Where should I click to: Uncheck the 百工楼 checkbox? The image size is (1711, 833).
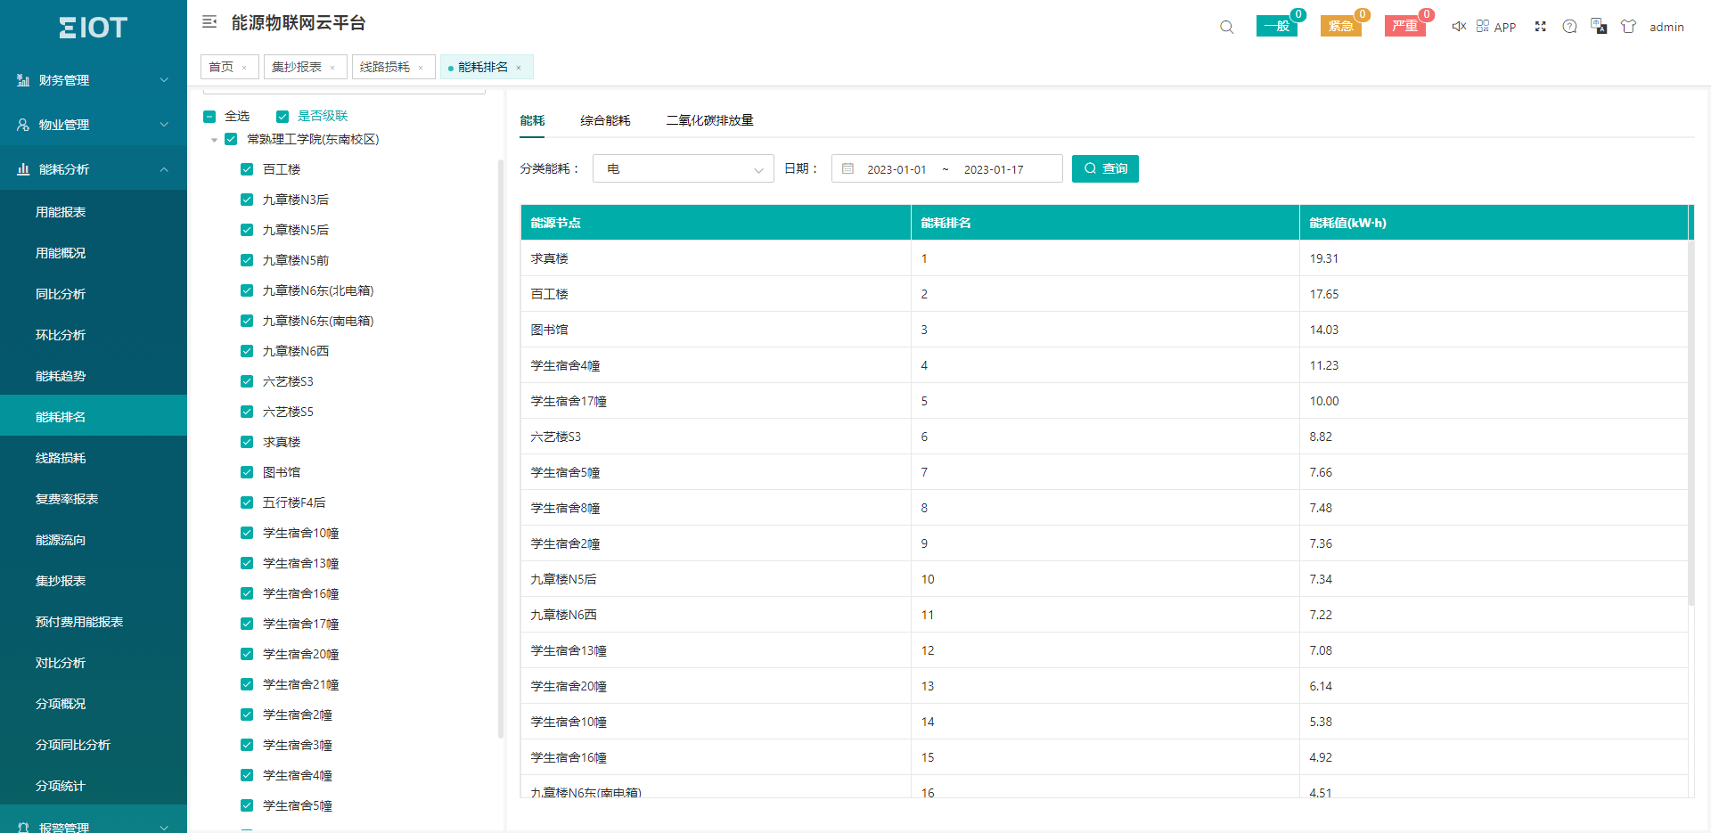[x=247, y=169]
